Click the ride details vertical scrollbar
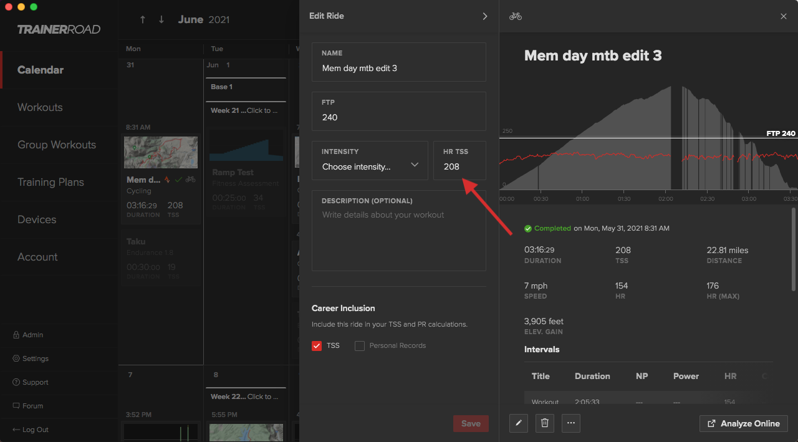This screenshot has height=442, width=798. tap(794, 249)
